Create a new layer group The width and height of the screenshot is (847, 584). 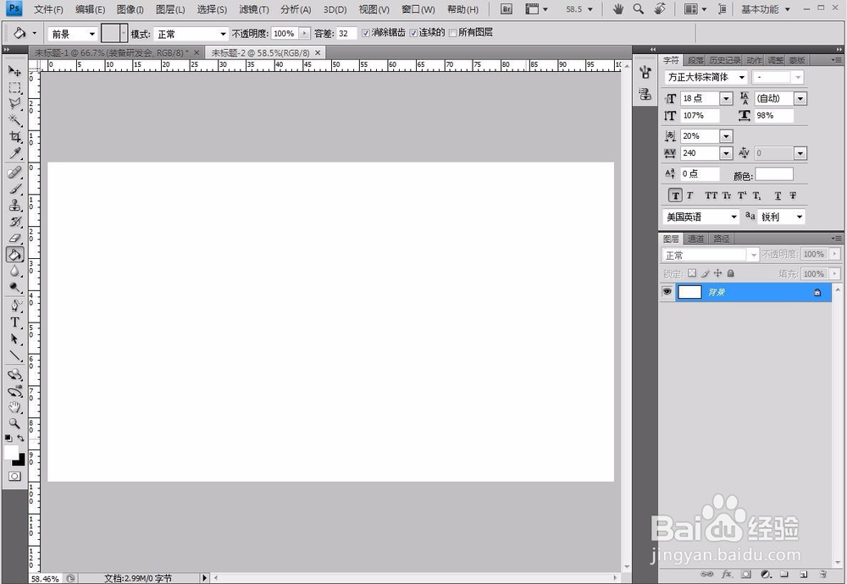784,574
